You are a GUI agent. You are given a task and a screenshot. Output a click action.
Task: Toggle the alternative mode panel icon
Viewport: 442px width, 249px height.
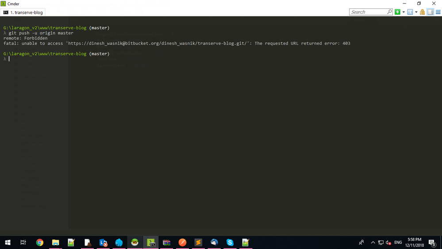tap(430, 12)
